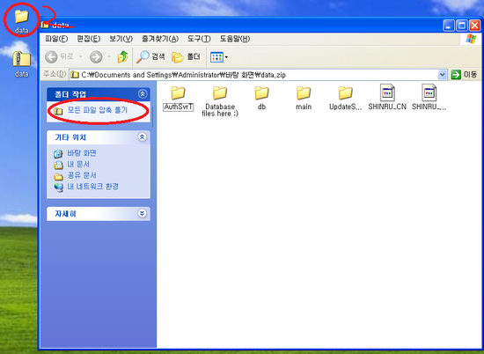The height and width of the screenshot is (354, 484).
Task: Open the Search (검색) toolbar button
Action: [150, 57]
